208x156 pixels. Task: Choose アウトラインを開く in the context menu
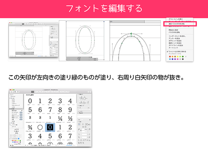point(176,19)
